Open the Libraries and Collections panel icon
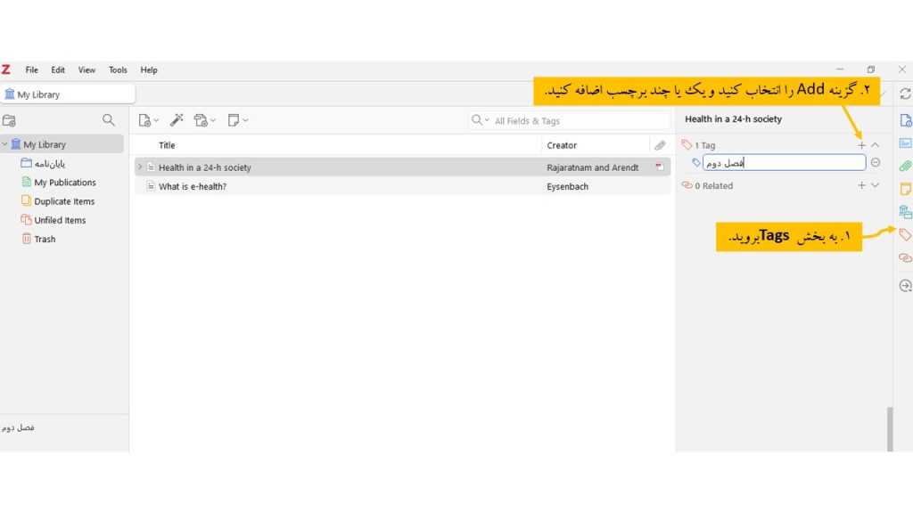 [x=904, y=213]
